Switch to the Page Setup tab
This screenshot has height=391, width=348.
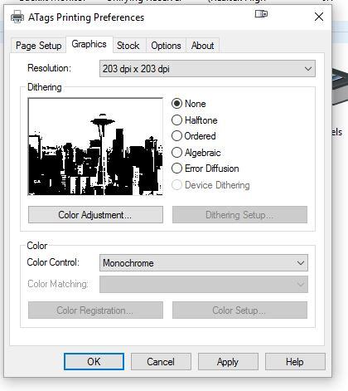tap(39, 46)
